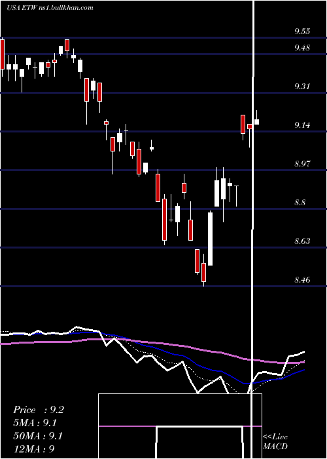Click the 5MA : 9.1 readout

coord(35,423)
